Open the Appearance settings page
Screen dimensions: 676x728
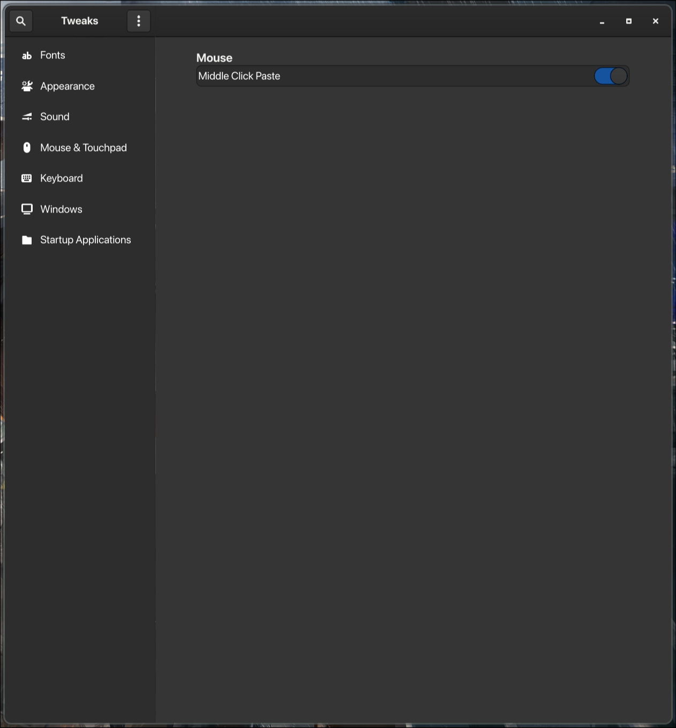coord(67,86)
